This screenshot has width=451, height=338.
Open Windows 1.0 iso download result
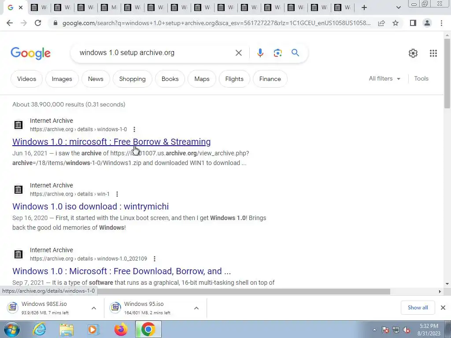pyautogui.click(x=91, y=206)
